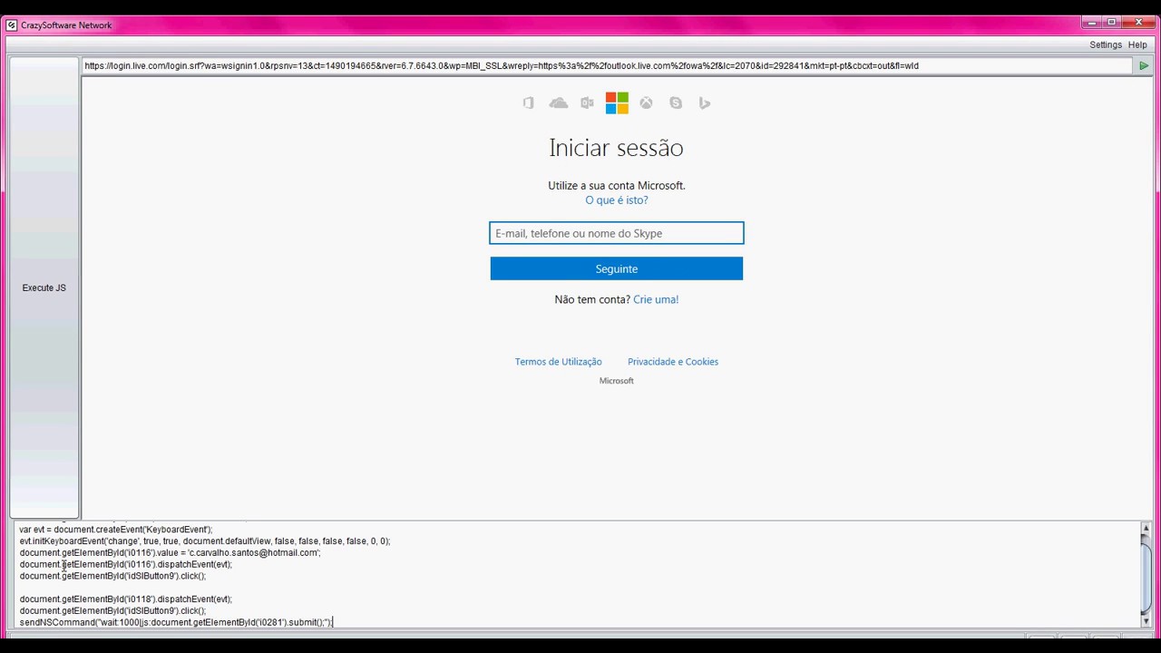Click the Outlook icon in header
The height and width of the screenshot is (653, 1161).
[x=588, y=103]
